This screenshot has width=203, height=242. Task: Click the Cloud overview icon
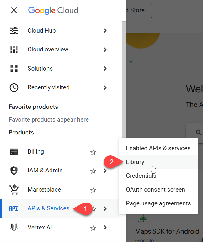tap(14, 50)
